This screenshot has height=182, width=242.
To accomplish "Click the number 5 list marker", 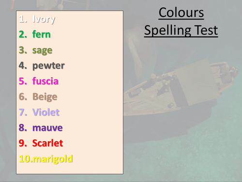I will pyautogui.click(x=23, y=81).
